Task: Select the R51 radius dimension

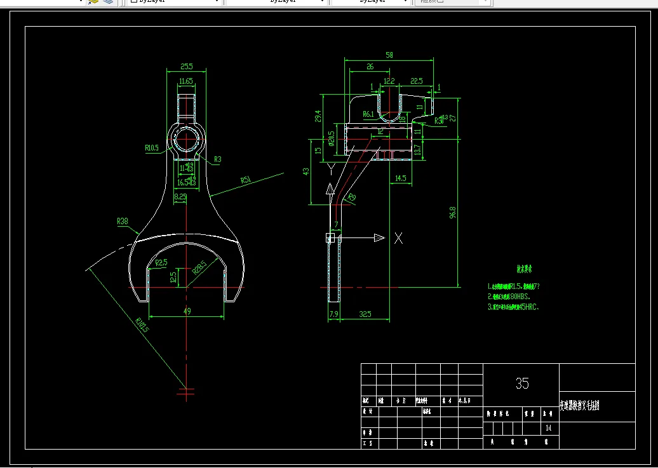Action: click(x=246, y=180)
